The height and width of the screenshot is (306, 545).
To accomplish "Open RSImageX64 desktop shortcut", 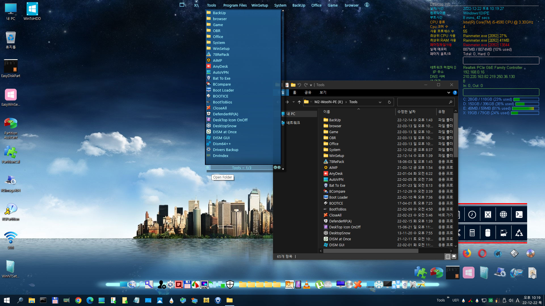I will pyautogui.click(x=11, y=183).
